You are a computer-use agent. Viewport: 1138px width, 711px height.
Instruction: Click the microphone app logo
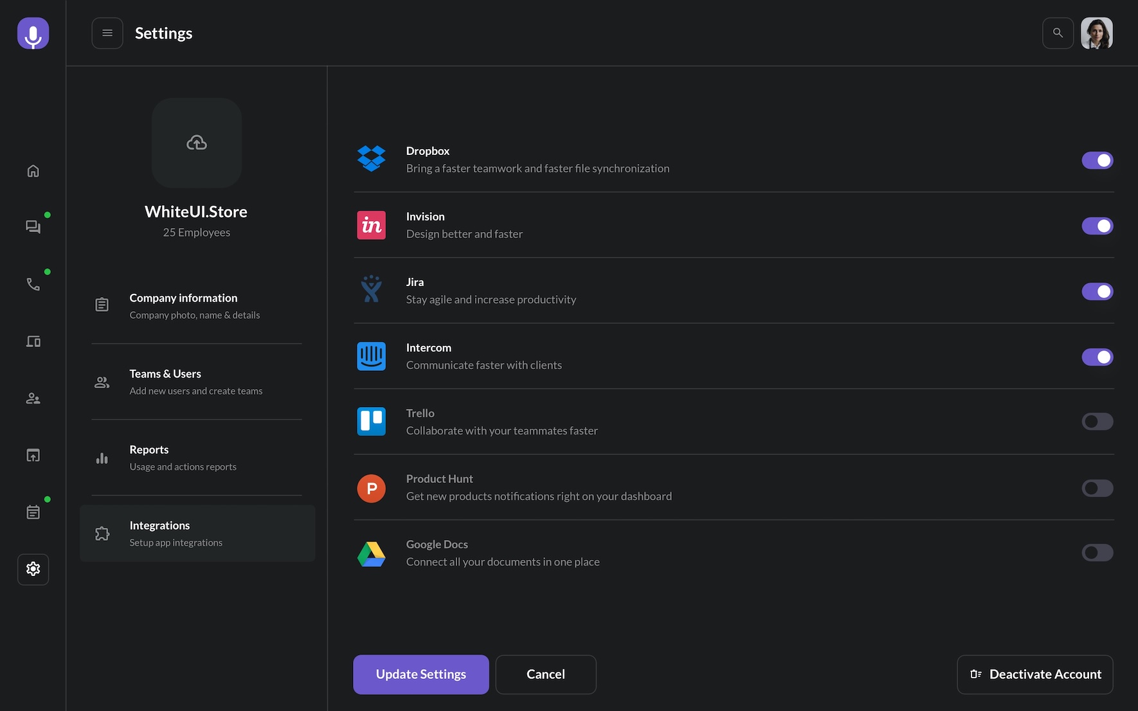coord(33,33)
